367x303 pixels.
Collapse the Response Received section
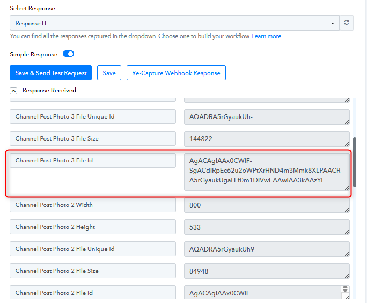point(13,91)
